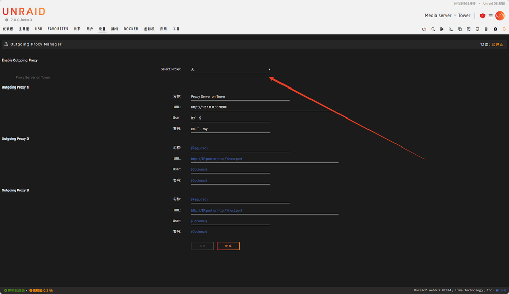Click the search magnifier icon in toolbar

coord(433,29)
